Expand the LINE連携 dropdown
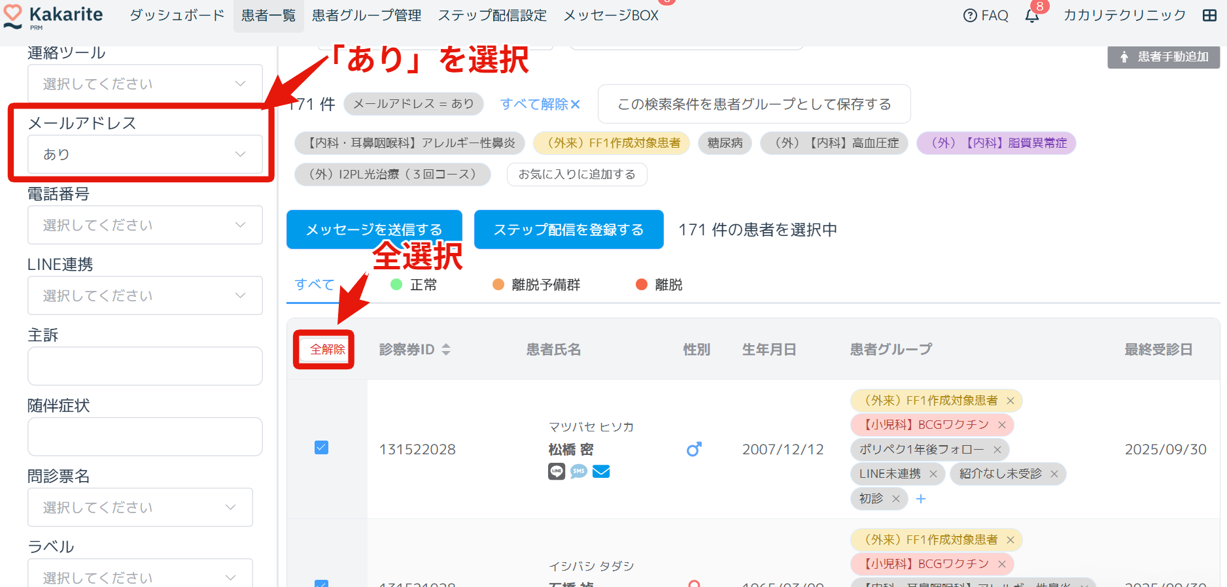Image resolution: width=1227 pixels, height=587 pixels. click(x=145, y=295)
